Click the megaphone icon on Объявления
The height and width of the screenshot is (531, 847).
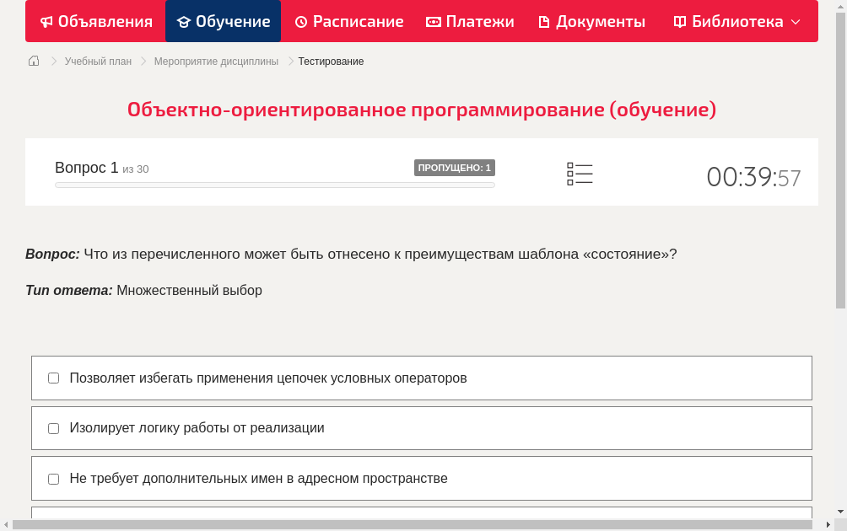tap(46, 21)
